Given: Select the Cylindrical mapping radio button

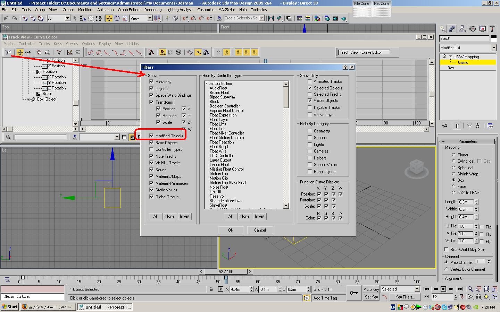Looking at the screenshot, I should coord(453,161).
